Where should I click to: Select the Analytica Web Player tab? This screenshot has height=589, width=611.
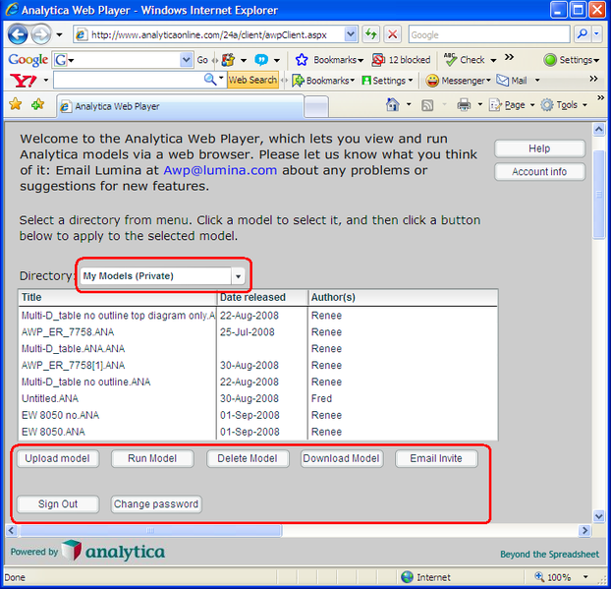[x=180, y=106]
